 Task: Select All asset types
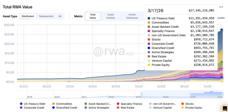click(60, 16)
